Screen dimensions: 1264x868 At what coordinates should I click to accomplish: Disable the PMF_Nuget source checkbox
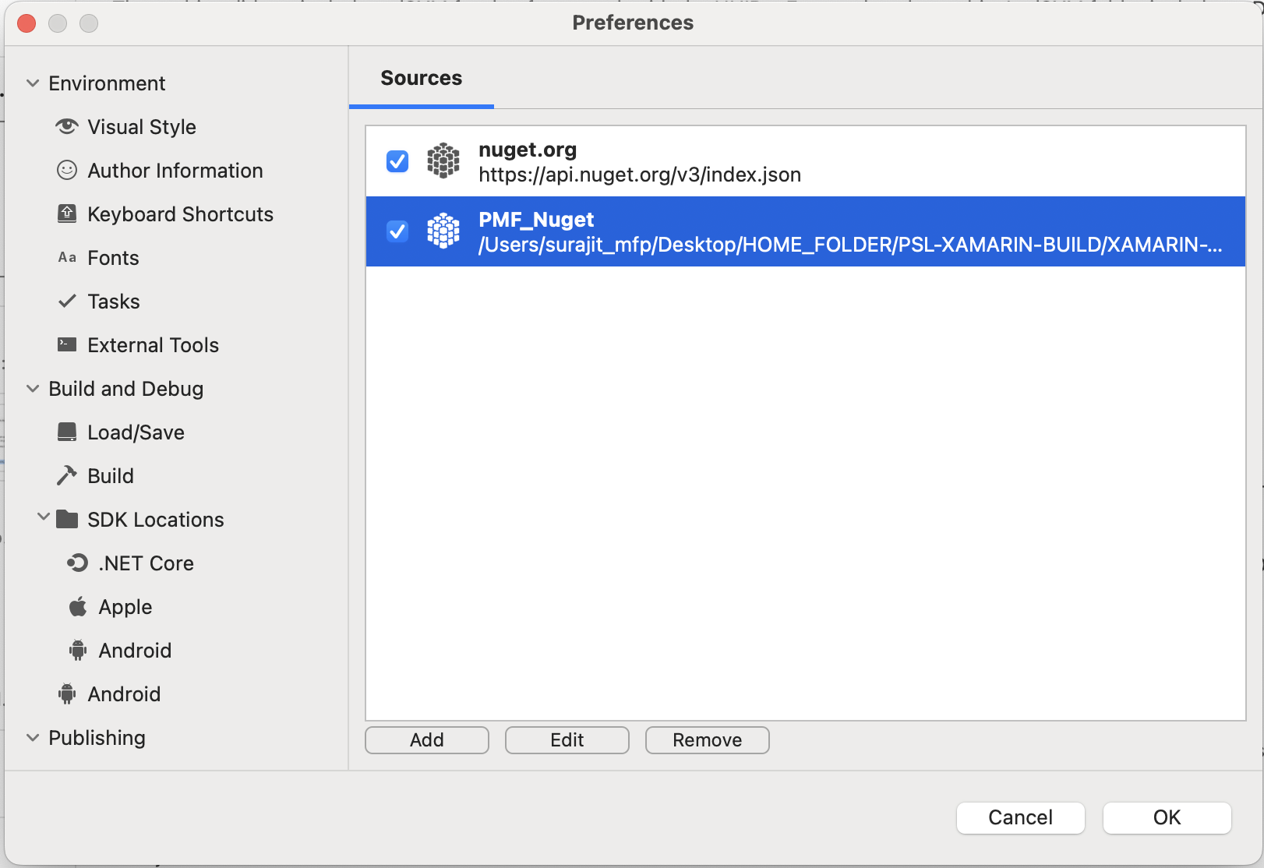(x=397, y=231)
